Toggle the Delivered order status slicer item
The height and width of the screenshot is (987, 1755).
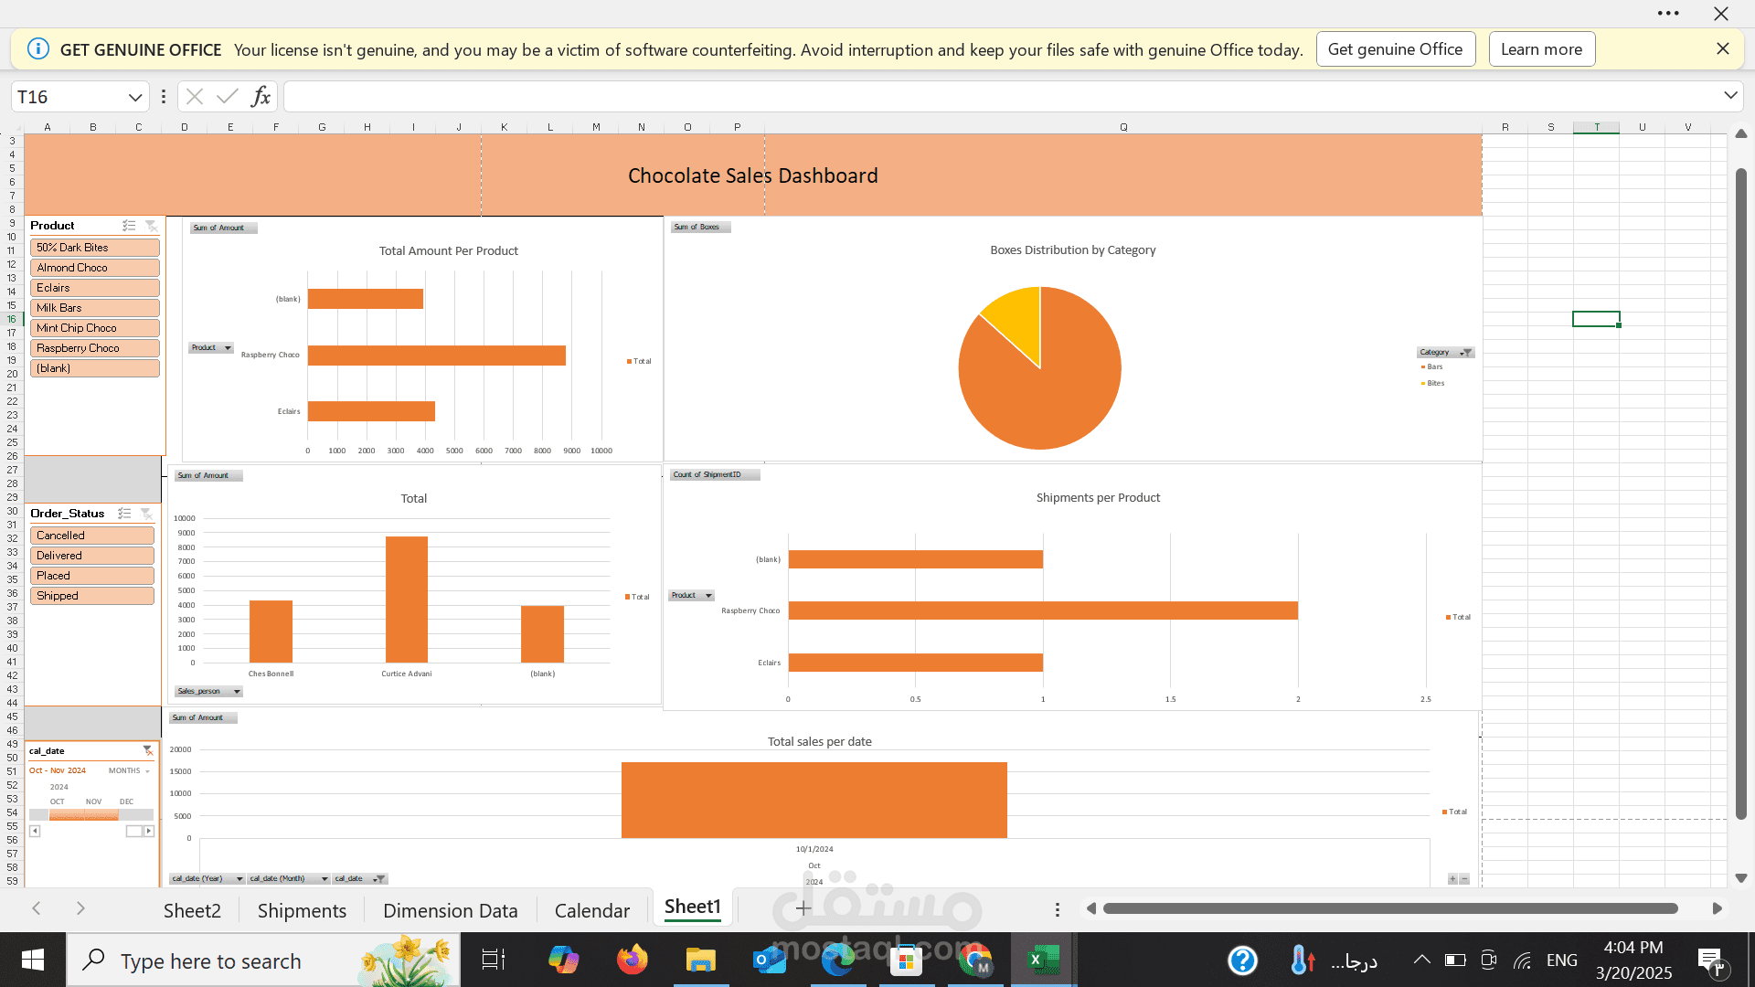click(92, 556)
